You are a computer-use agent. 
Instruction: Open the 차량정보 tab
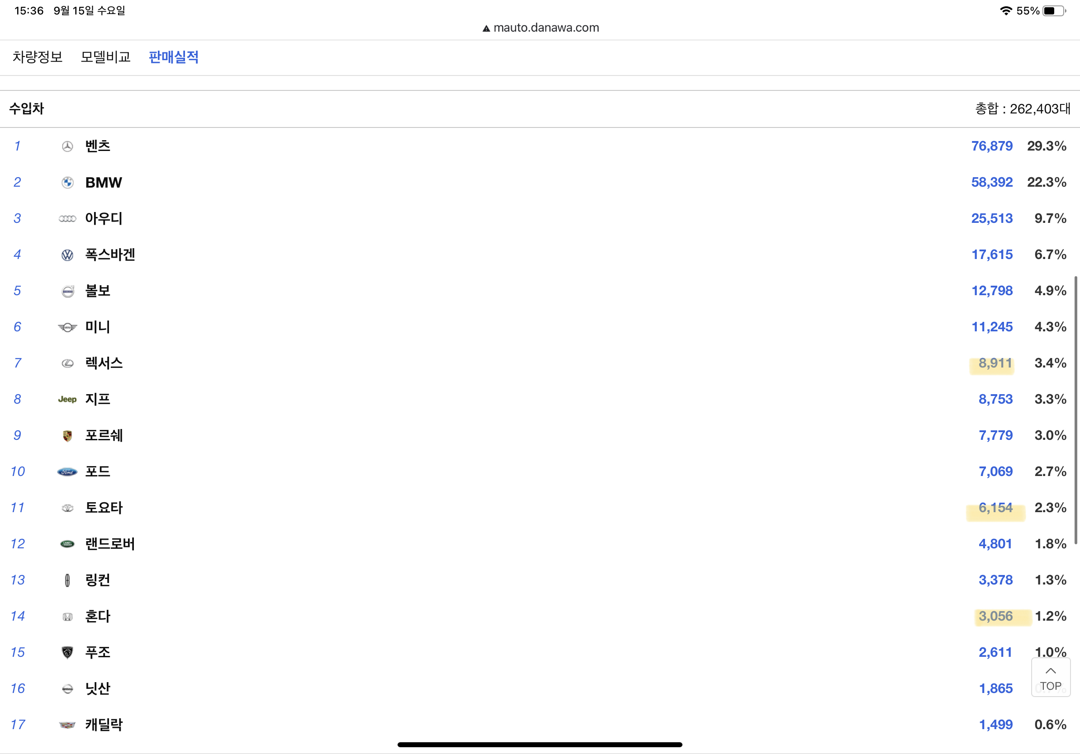pyautogui.click(x=37, y=57)
